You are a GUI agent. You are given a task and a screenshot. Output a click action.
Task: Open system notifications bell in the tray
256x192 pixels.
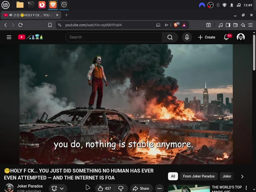tap(232, 5)
